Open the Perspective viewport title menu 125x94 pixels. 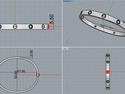(67, 1)
